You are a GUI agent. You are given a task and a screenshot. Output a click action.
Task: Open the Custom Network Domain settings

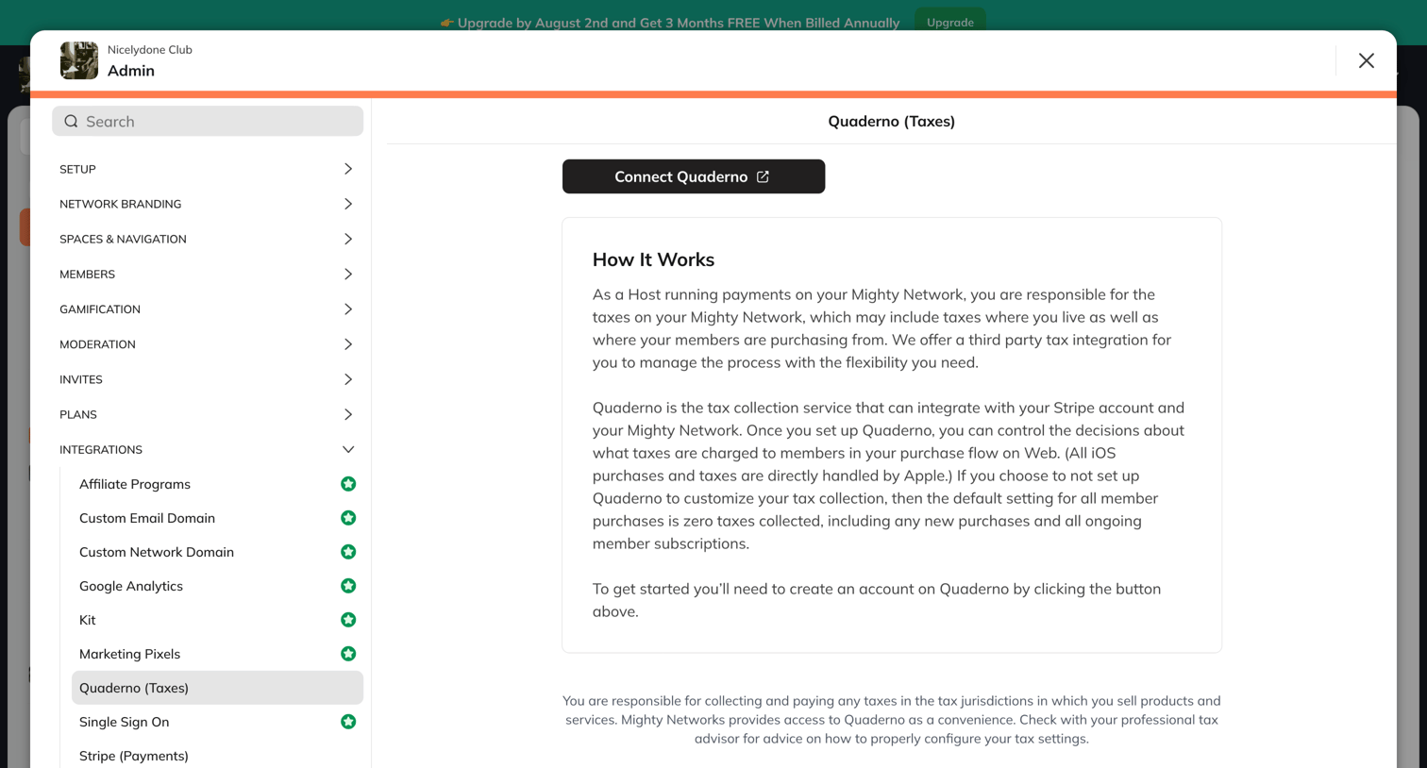click(x=217, y=552)
